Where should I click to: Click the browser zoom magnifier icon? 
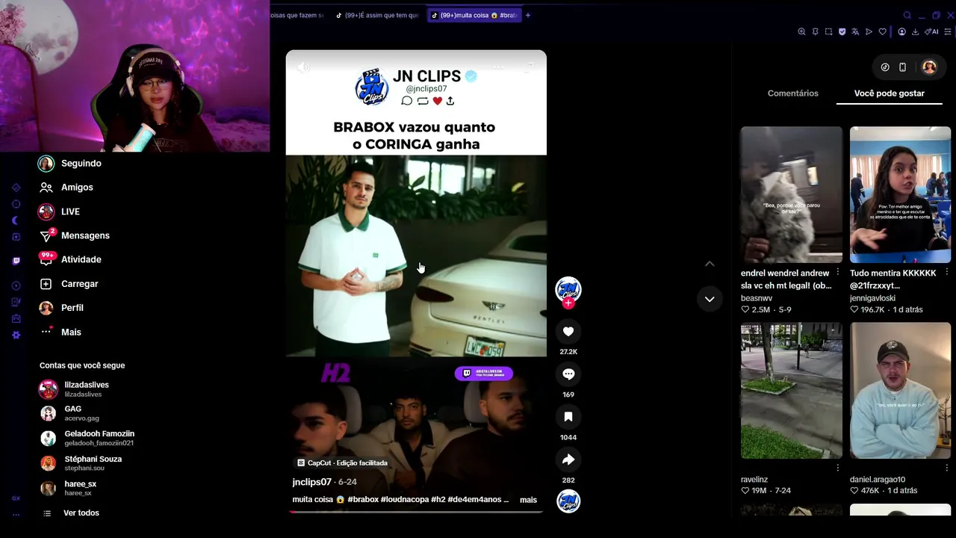(801, 32)
